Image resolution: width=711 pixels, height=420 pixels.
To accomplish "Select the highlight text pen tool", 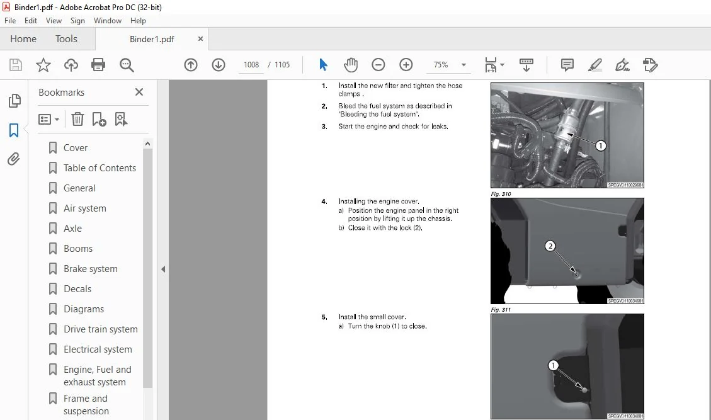I will 594,65.
